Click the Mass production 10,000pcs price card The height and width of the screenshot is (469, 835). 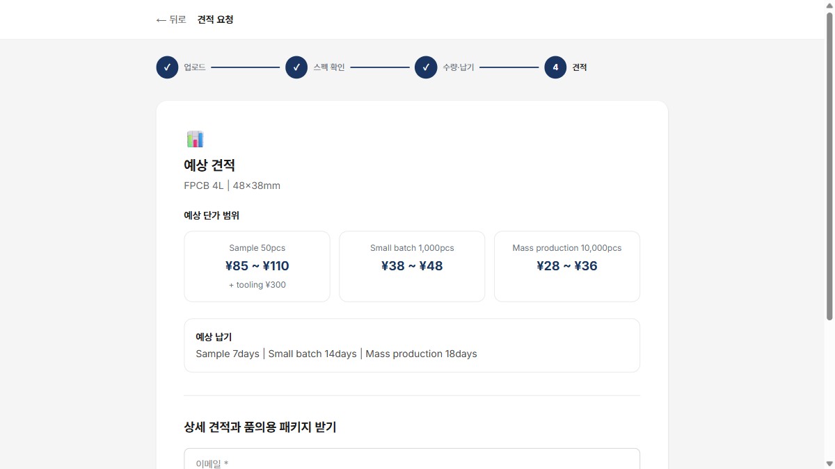click(x=567, y=266)
